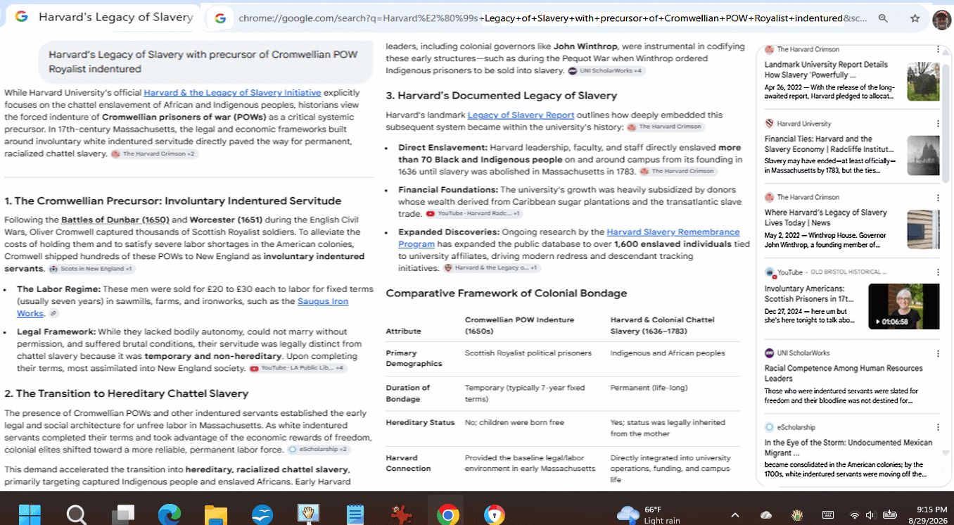Open the Legacy of Slavery Report link
The image size is (954, 525).
point(521,115)
